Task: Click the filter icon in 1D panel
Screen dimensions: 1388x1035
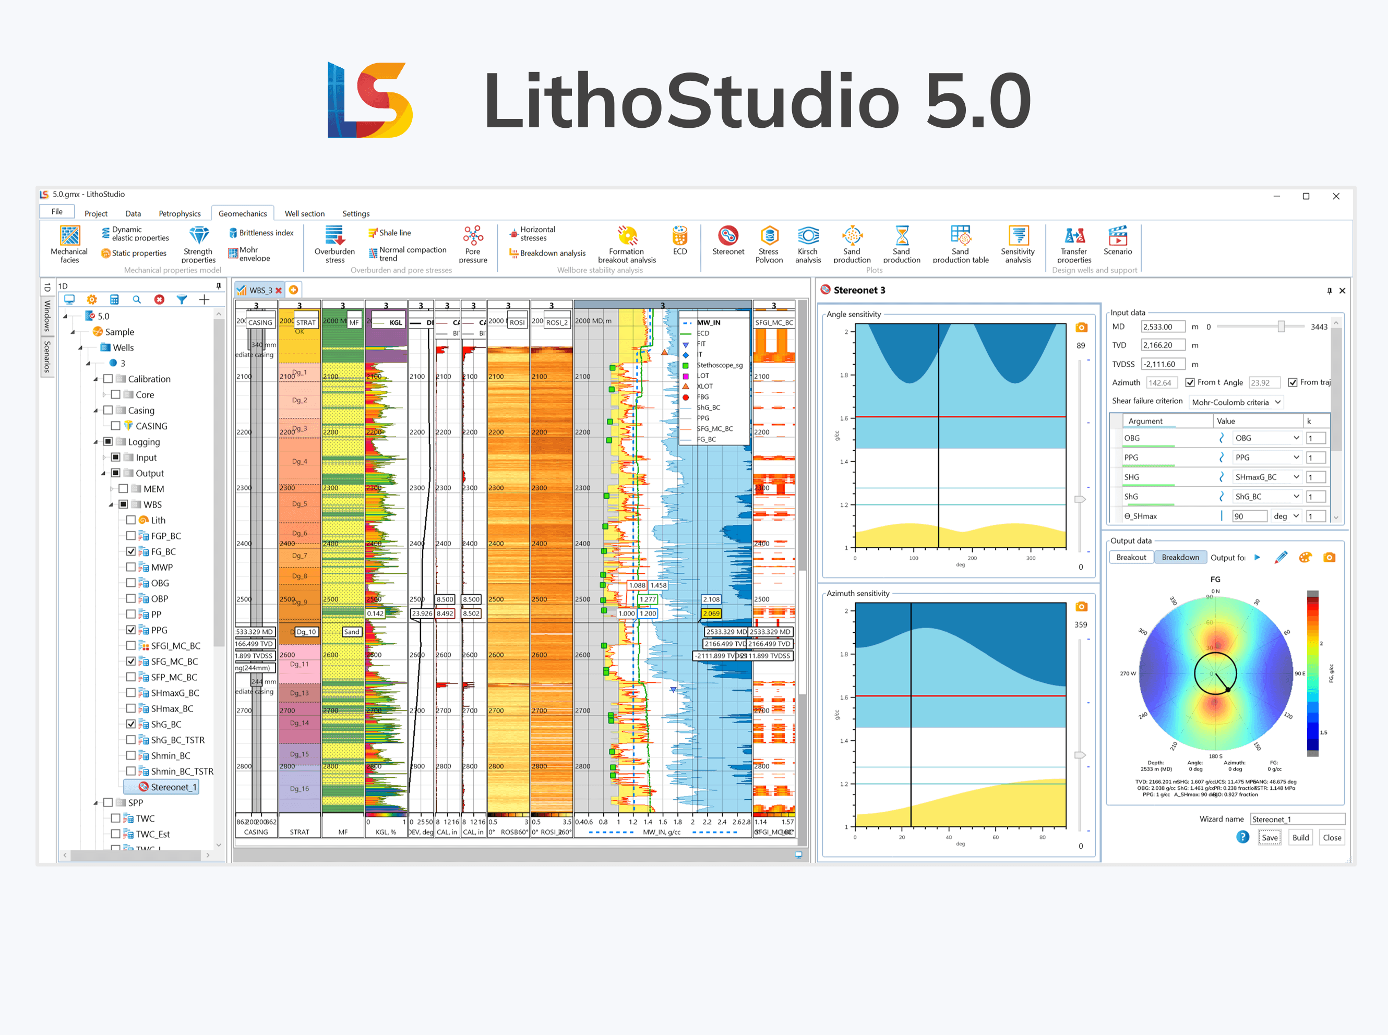Action: point(182,299)
